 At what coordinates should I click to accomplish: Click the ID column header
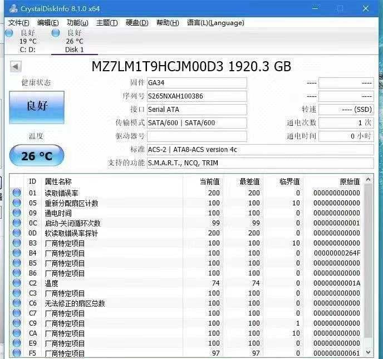pyautogui.click(x=32, y=181)
